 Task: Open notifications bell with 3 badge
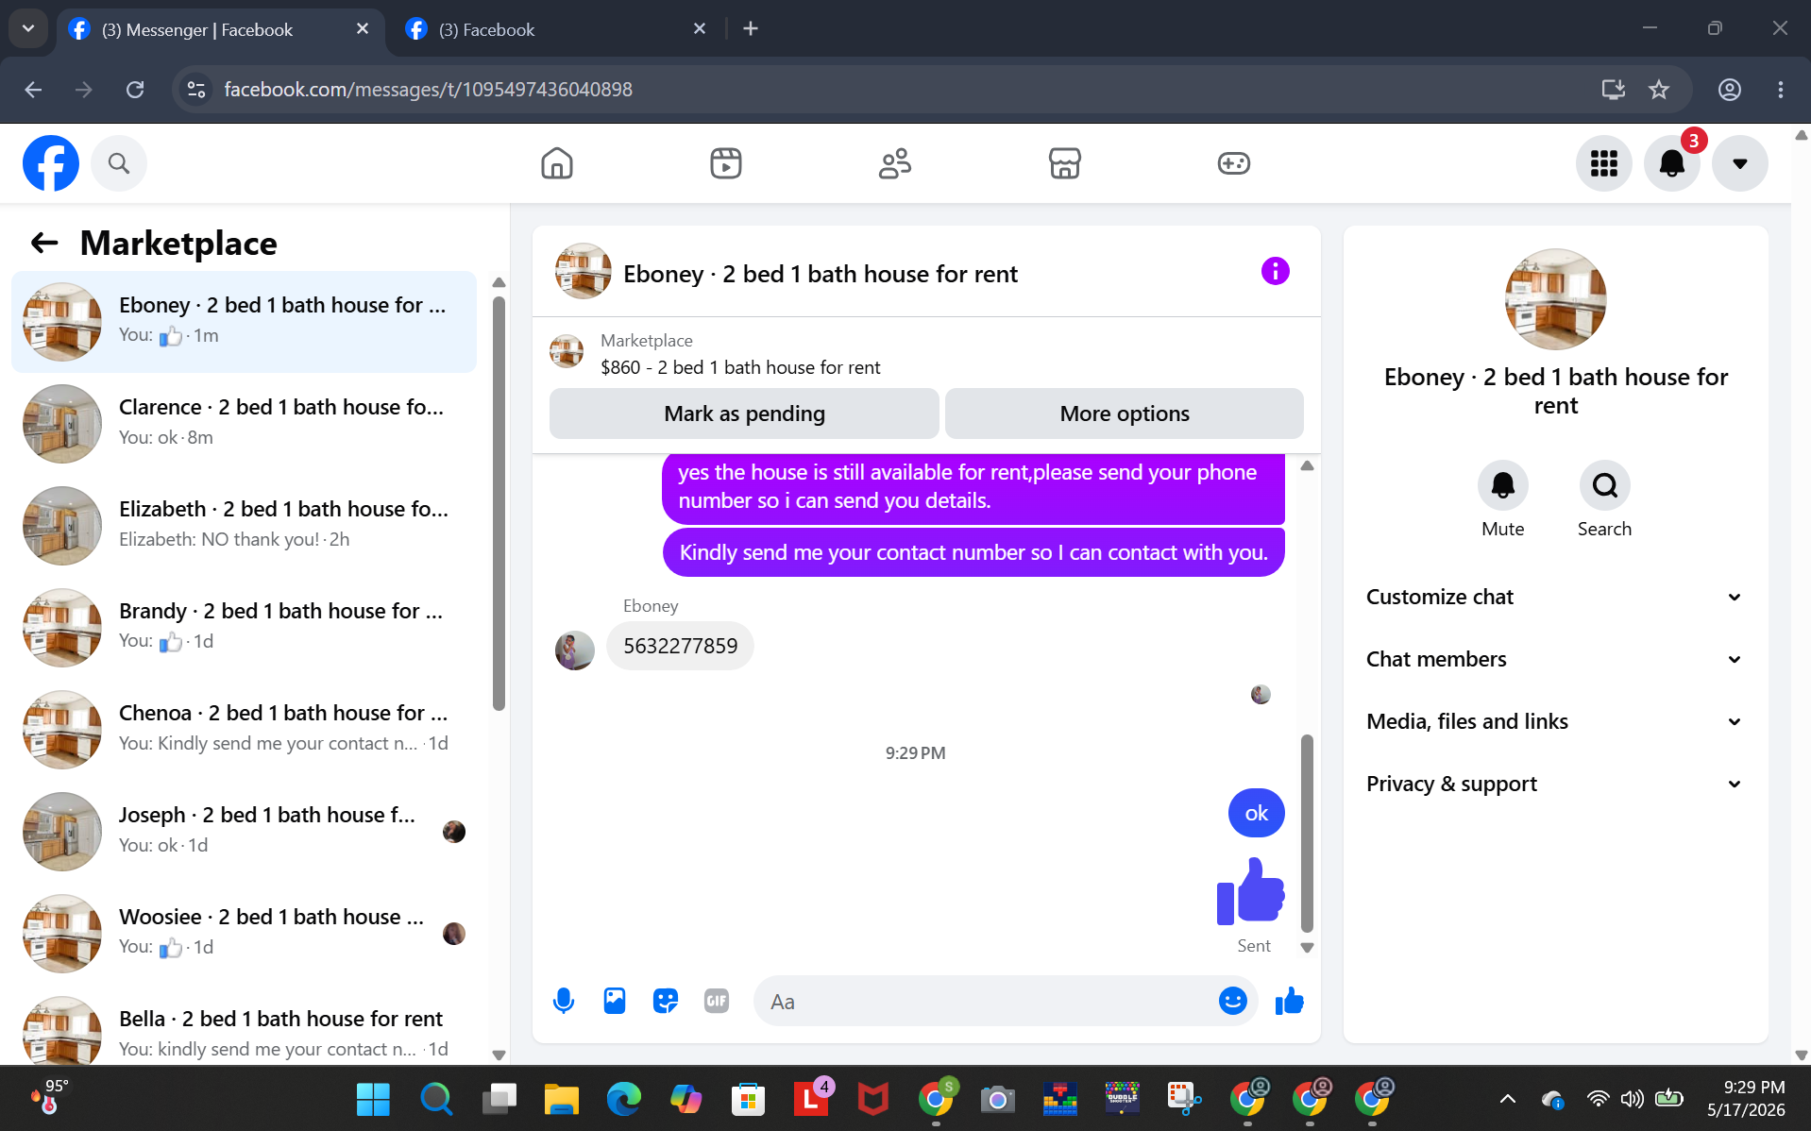pyautogui.click(x=1672, y=163)
